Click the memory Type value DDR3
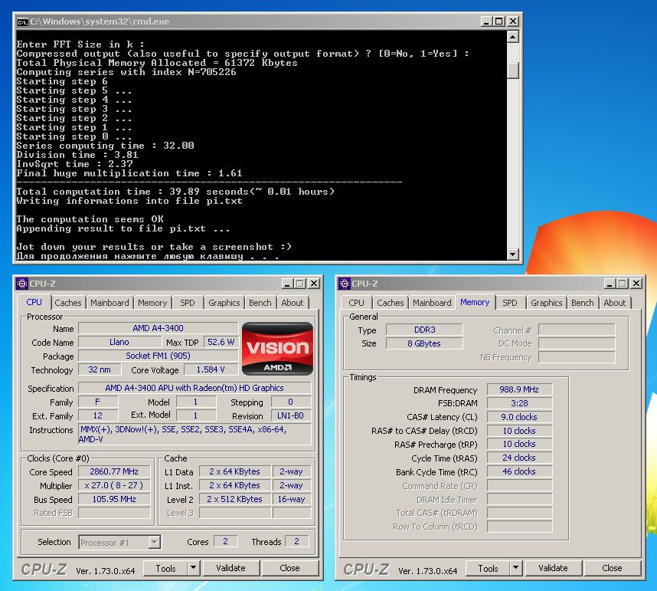This screenshot has height=591, width=657. click(424, 330)
